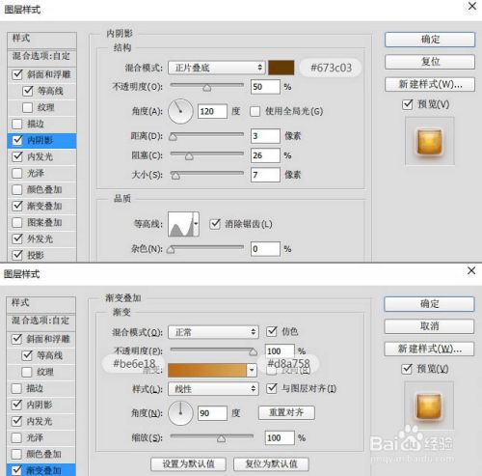The height and width of the screenshot is (476, 482).
Task: Select highlighted 内阴影 item in upper dialog
Action: tap(41, 141)
